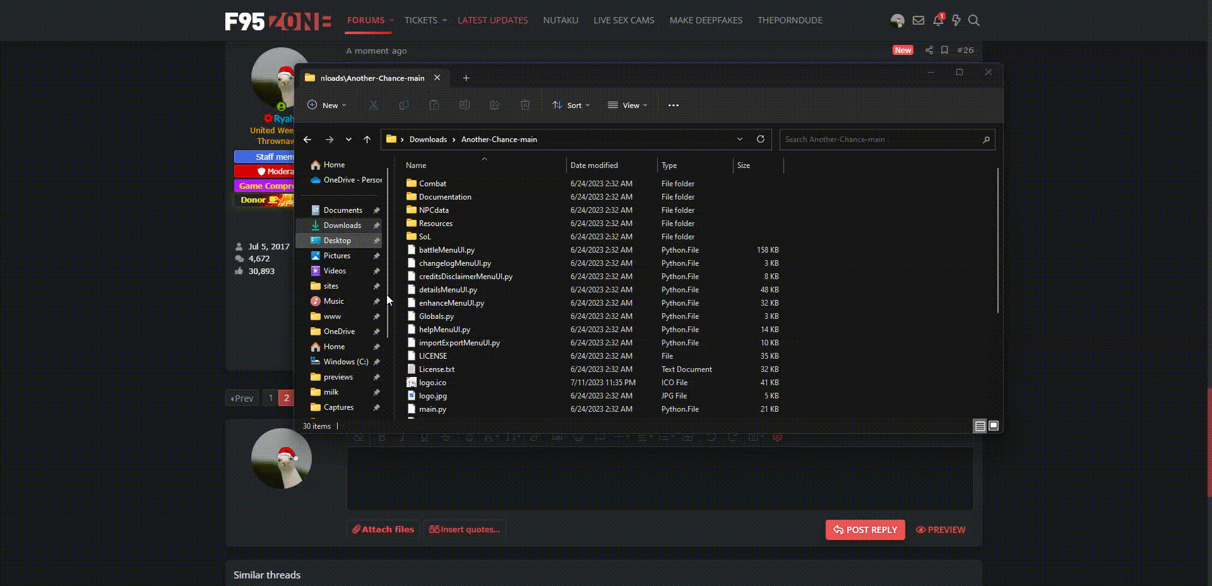This screenshot has height=586, width=1212.
Task: Click the Cut icon in Explorer toolbar
Action: tap(374, 105)
